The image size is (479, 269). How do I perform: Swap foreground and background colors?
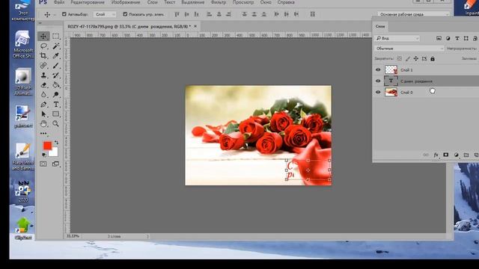57,143
